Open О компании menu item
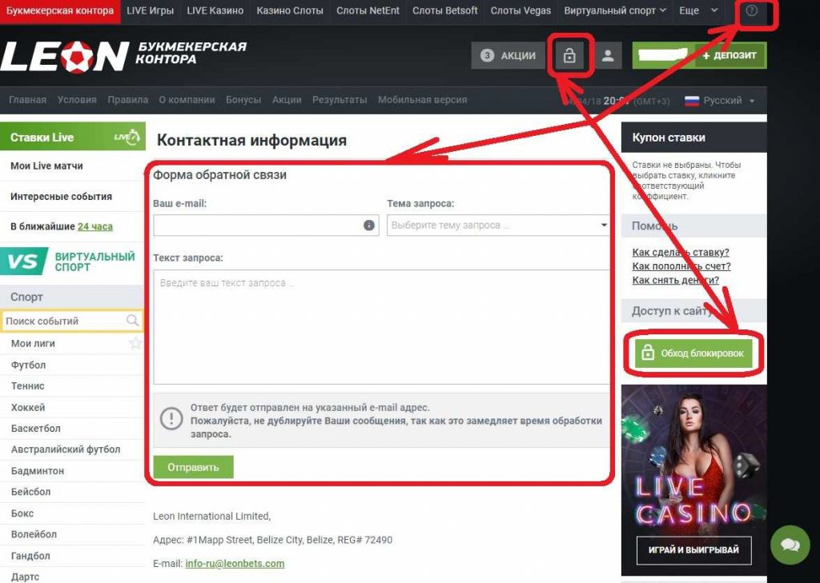This screenshot has height=583, width=820. 187,100
